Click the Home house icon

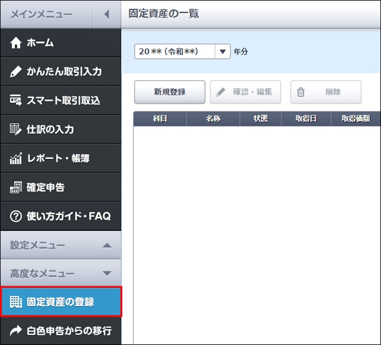16,42
